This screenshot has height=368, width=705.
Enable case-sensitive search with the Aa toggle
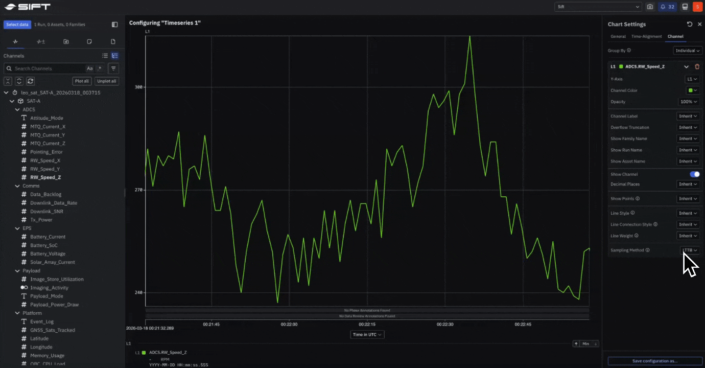coord(89,68)
